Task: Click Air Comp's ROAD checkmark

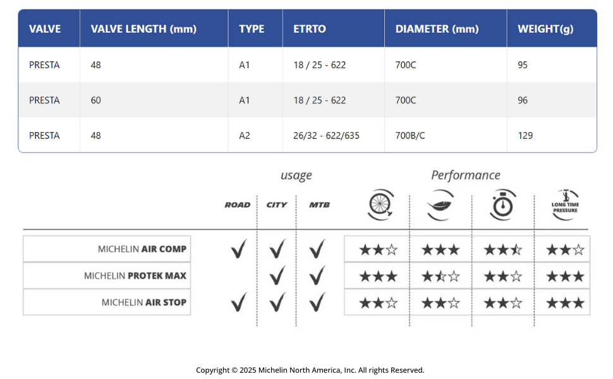Action: coord(238,250)
